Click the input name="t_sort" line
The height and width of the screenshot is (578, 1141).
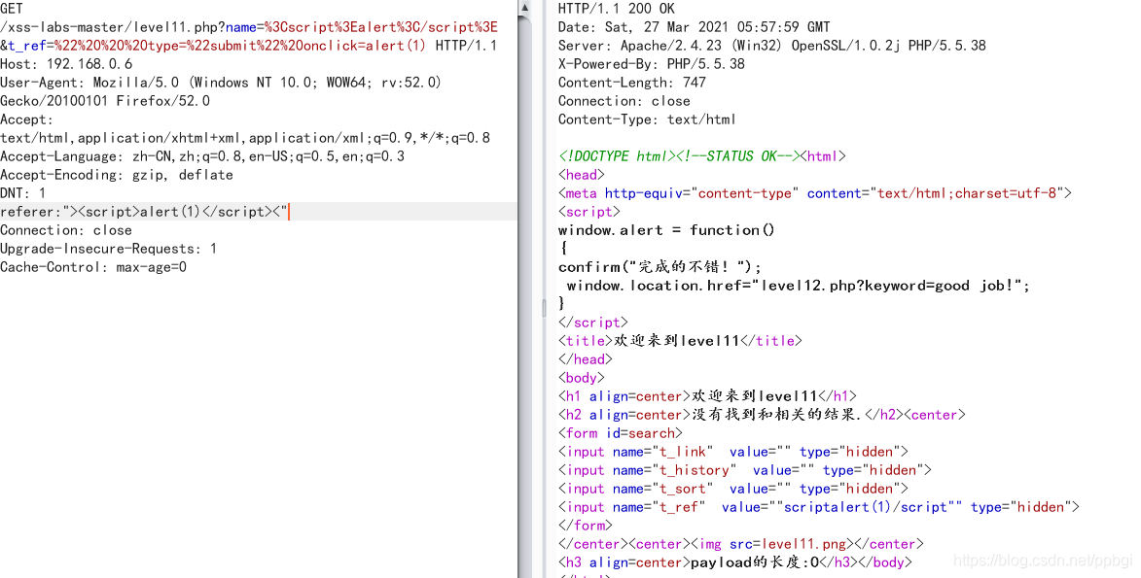pyautogui.click(x=733, y=489)
